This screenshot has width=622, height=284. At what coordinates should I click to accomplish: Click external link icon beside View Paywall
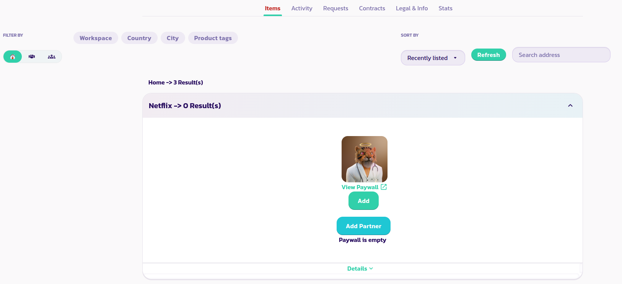click(x=384, y=187)
